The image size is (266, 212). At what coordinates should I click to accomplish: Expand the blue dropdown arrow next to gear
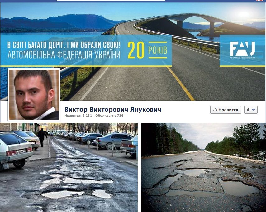[x=254, y=110]
